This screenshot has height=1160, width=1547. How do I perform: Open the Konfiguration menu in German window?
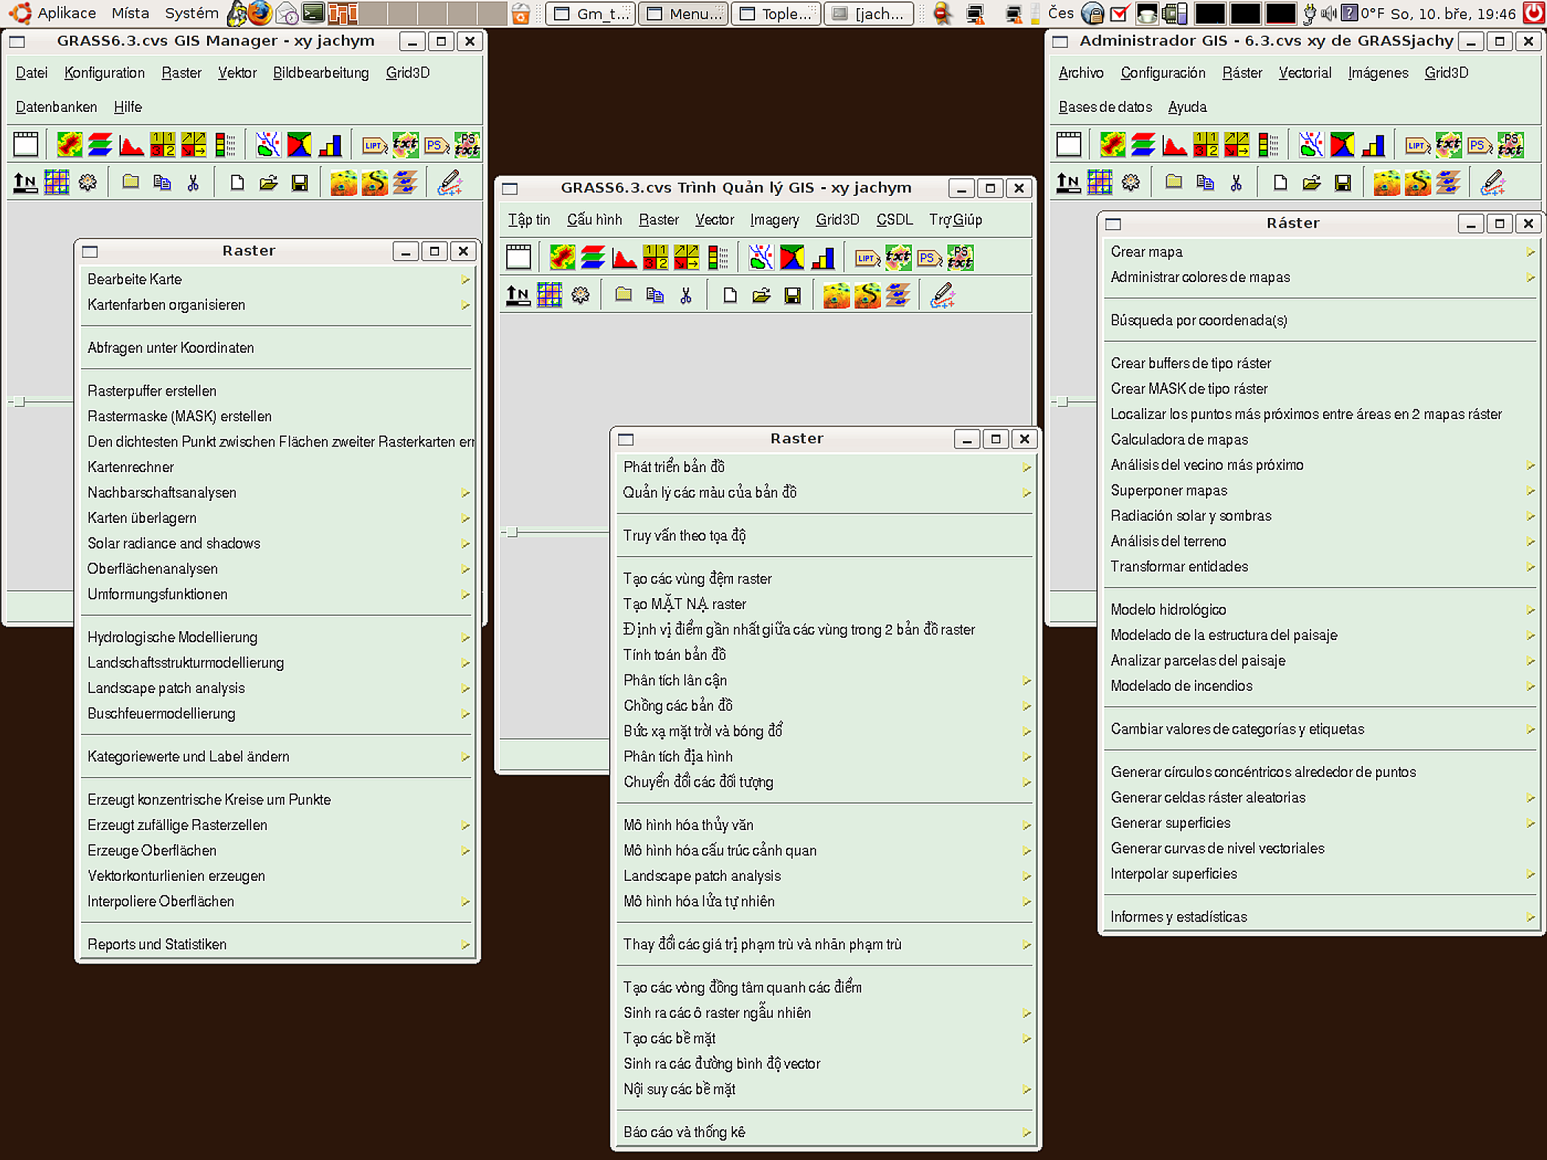pyautogui.click(x=105, y=73)
